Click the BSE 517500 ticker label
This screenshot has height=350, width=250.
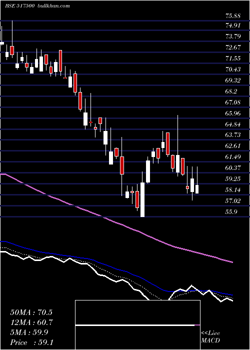(19, 6)
